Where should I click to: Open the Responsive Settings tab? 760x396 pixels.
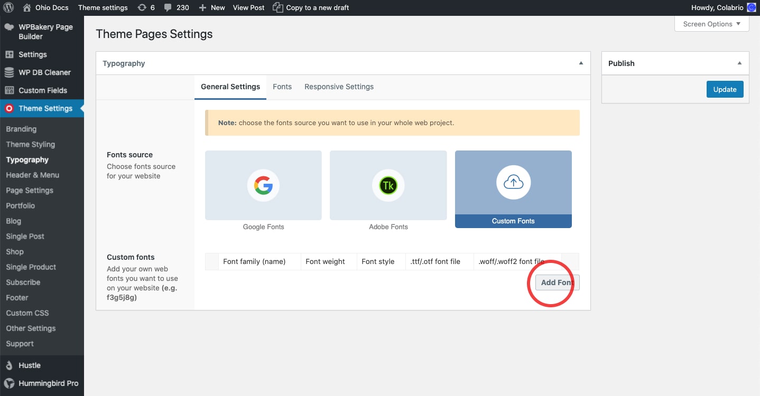click(x=339, y=87)
